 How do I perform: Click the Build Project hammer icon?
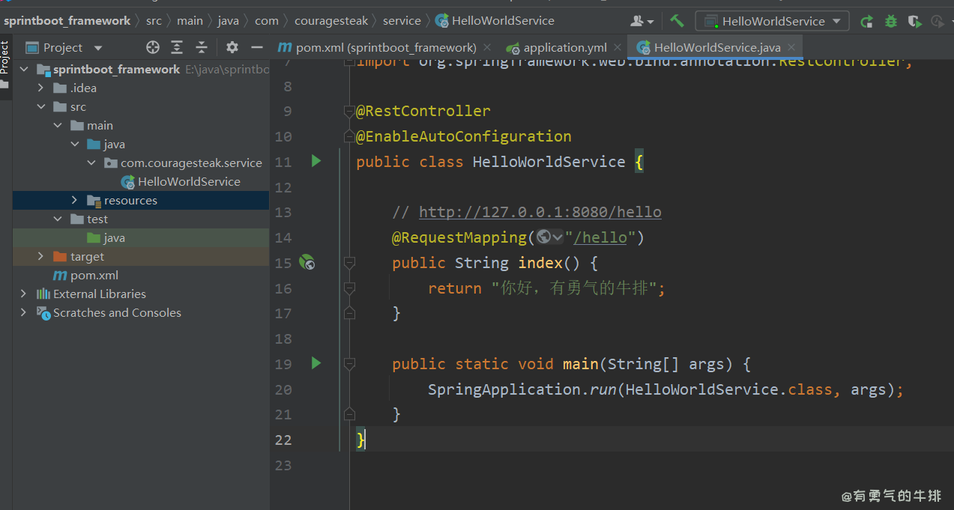pos(677,21)
